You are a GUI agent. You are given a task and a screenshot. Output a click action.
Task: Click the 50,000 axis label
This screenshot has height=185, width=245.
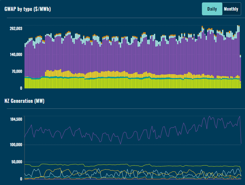click(x=17, y=162)
